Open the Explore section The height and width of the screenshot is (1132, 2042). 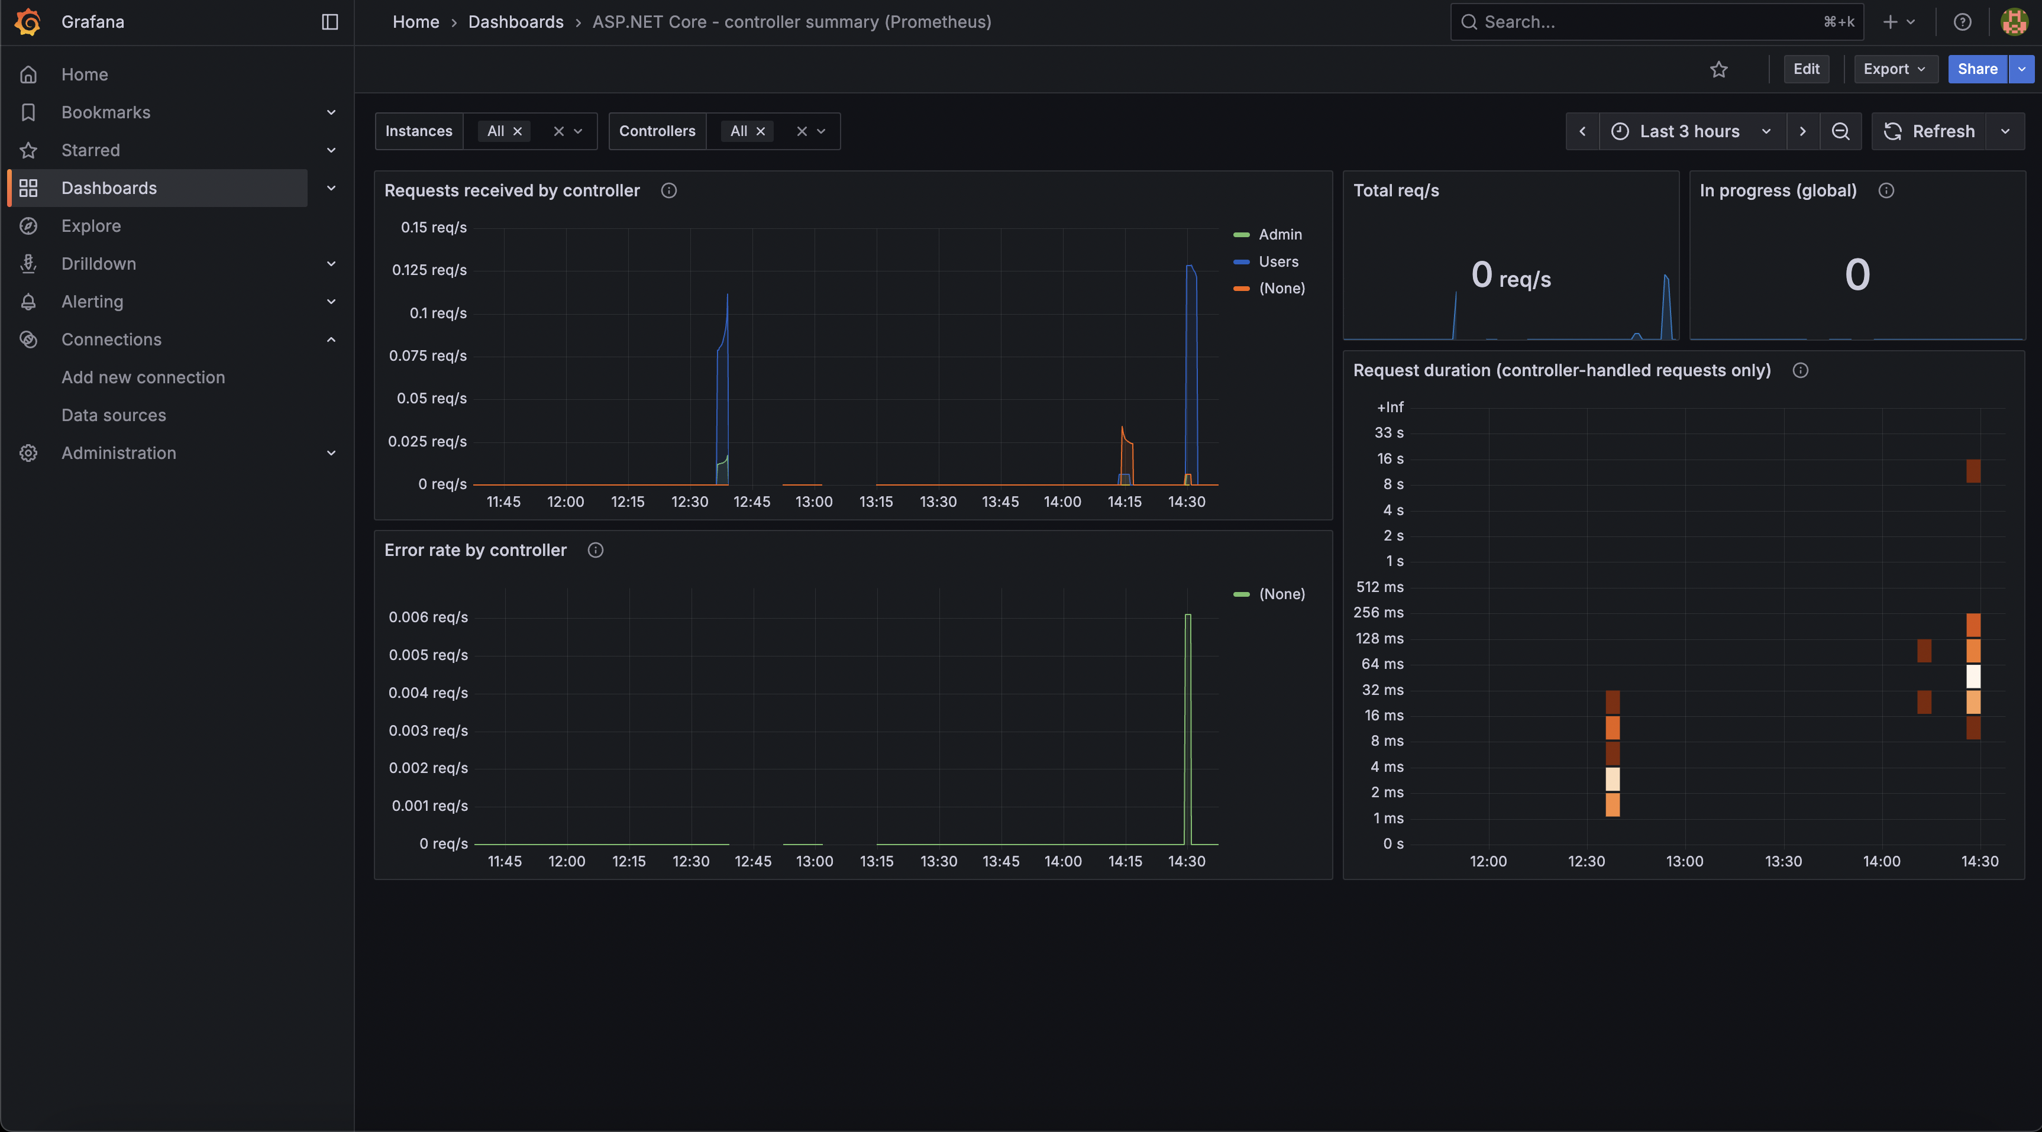click(x=91, y=226)
